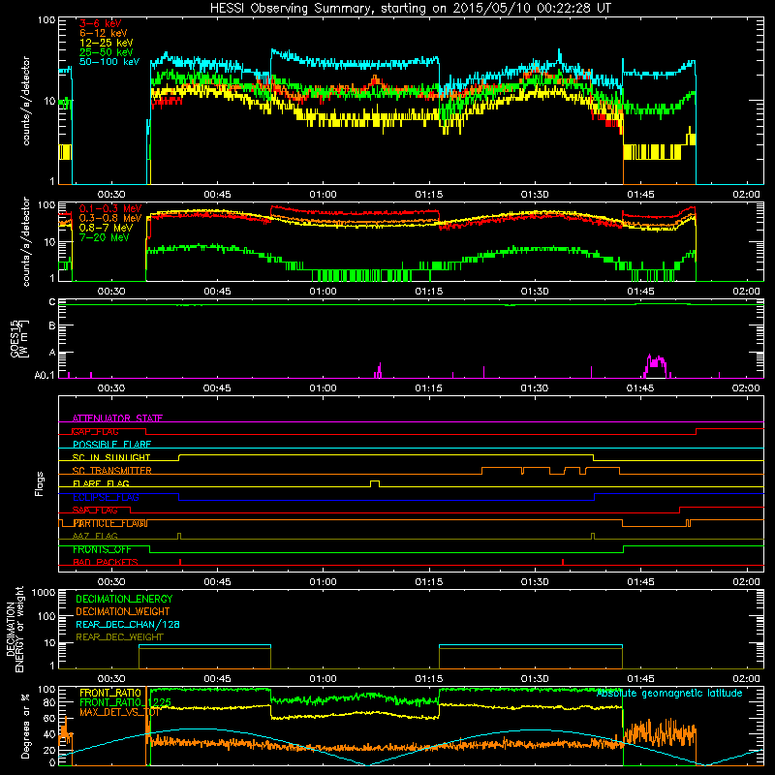Select the PARTICLE_FLAG label
This screenshot has height=775, width=775.
click(x=109, y=523)
